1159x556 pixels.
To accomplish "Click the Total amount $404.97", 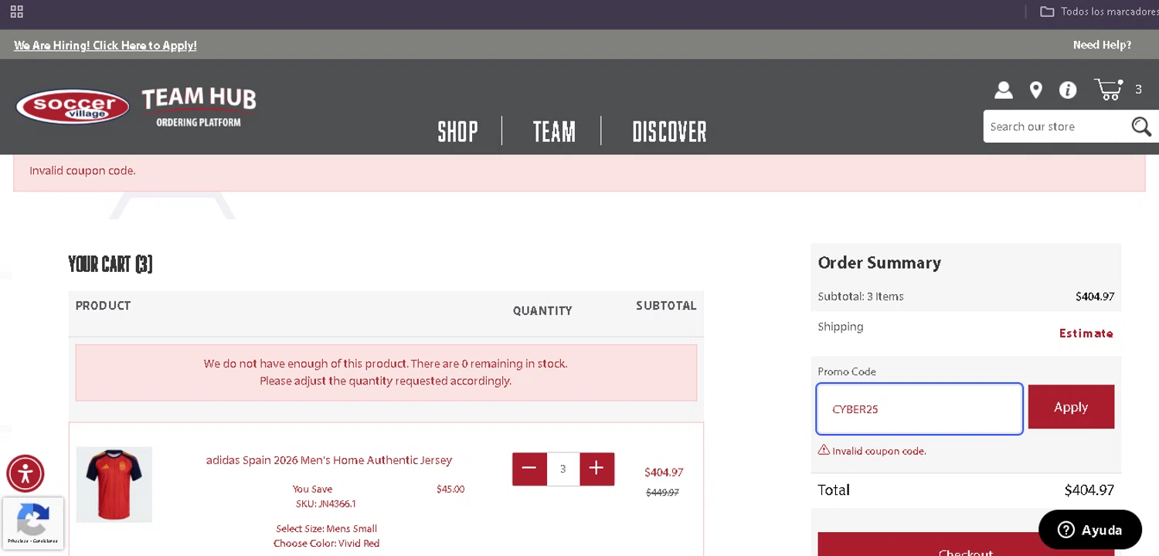I will click(1089, 490).
